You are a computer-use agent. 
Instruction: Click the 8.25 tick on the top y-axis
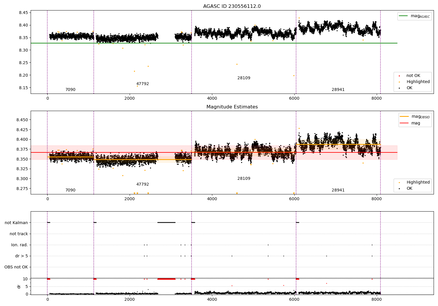(x=23, y=63)
